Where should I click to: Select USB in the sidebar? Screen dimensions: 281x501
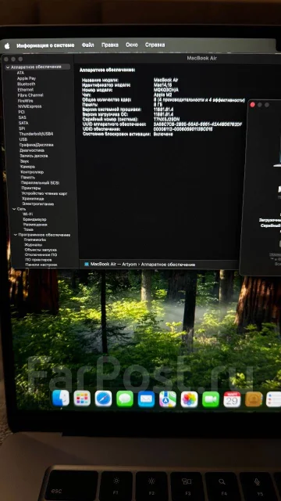coord(23,139)
